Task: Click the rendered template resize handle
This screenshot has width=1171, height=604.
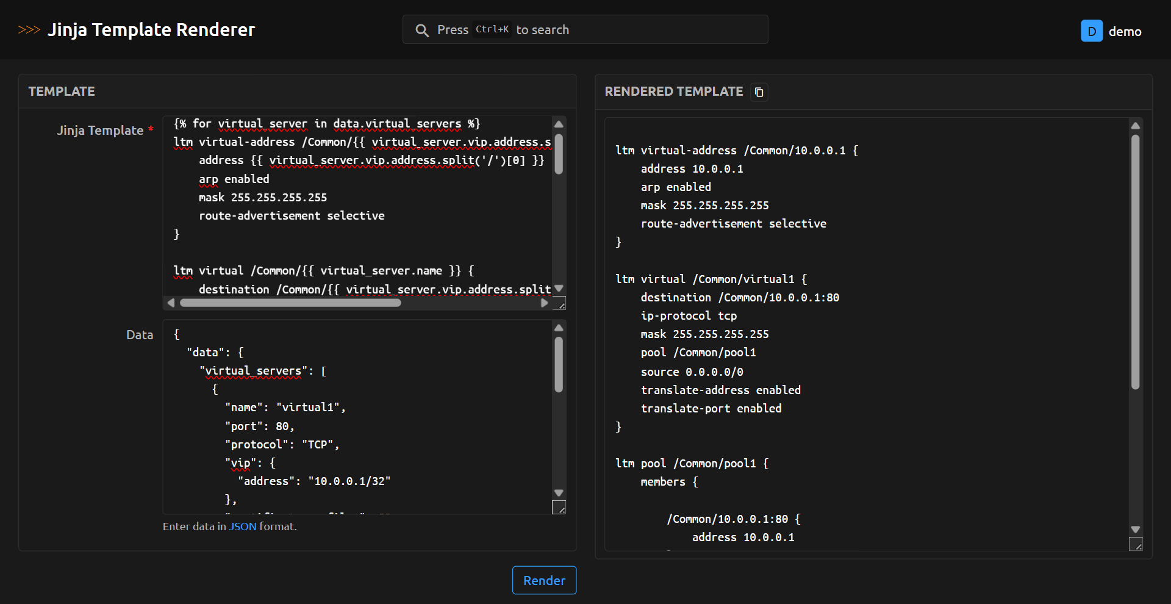Action: [x=1136, y=544]
